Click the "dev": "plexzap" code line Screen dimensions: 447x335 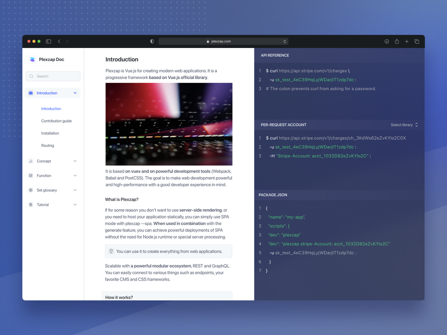(284, 235)
